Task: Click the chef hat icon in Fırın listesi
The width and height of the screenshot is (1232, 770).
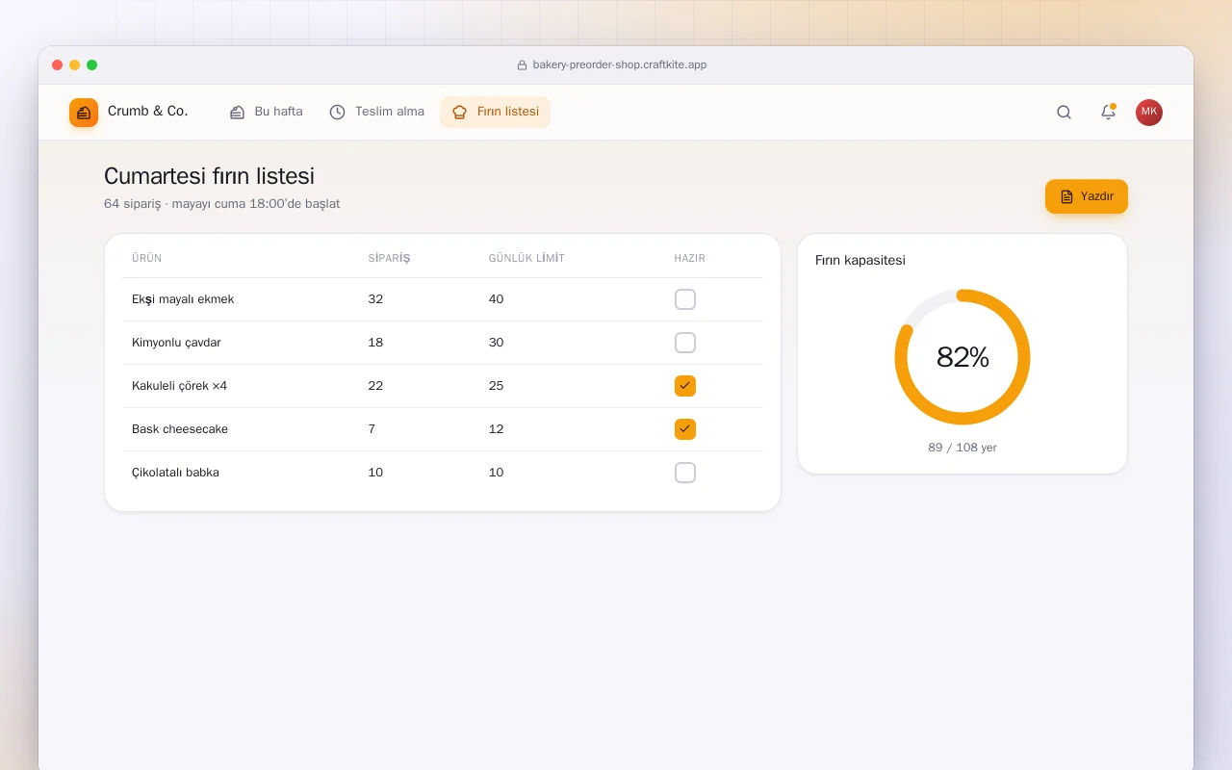Action: [x=459, y=112]
